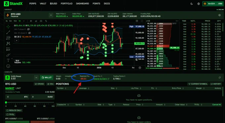Set order size slider to 100
This screenshot has width=225, height=123.
point(53,106)
